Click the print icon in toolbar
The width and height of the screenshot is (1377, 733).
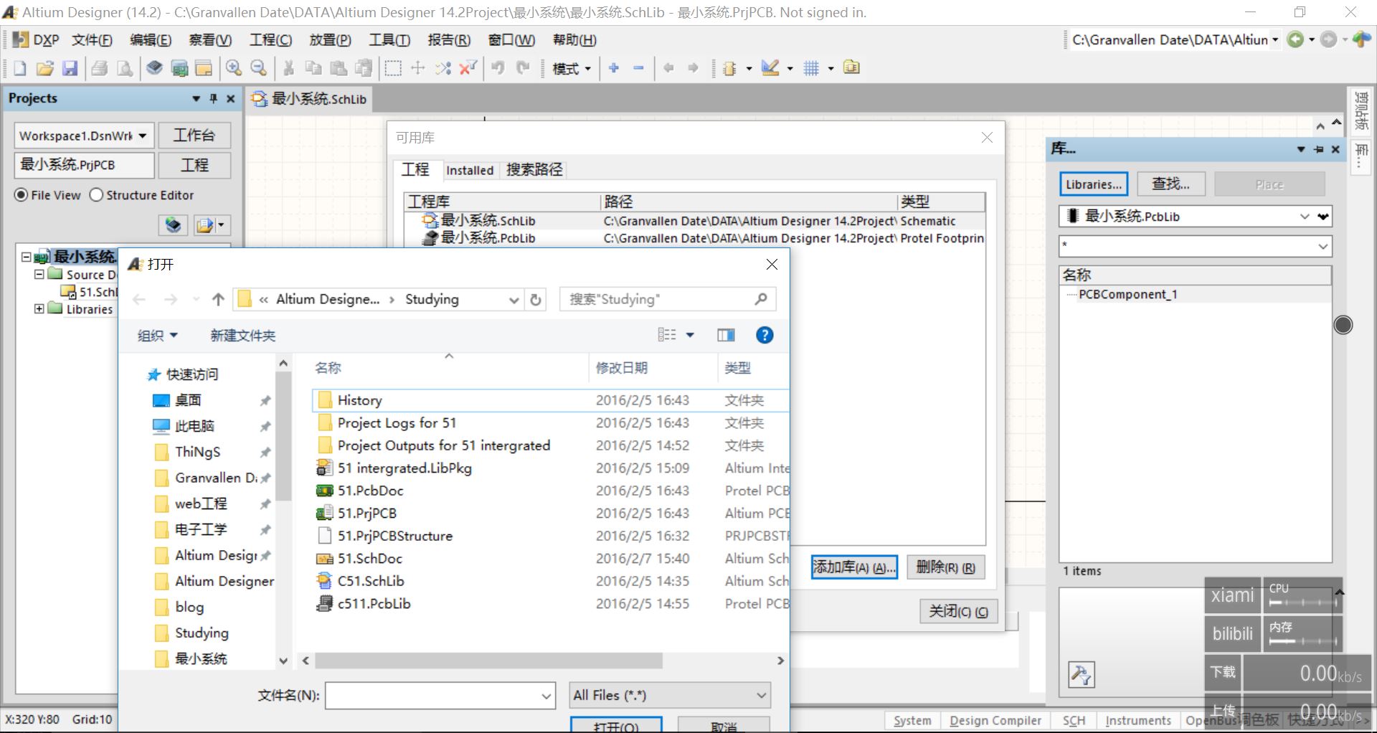point(100,68)
